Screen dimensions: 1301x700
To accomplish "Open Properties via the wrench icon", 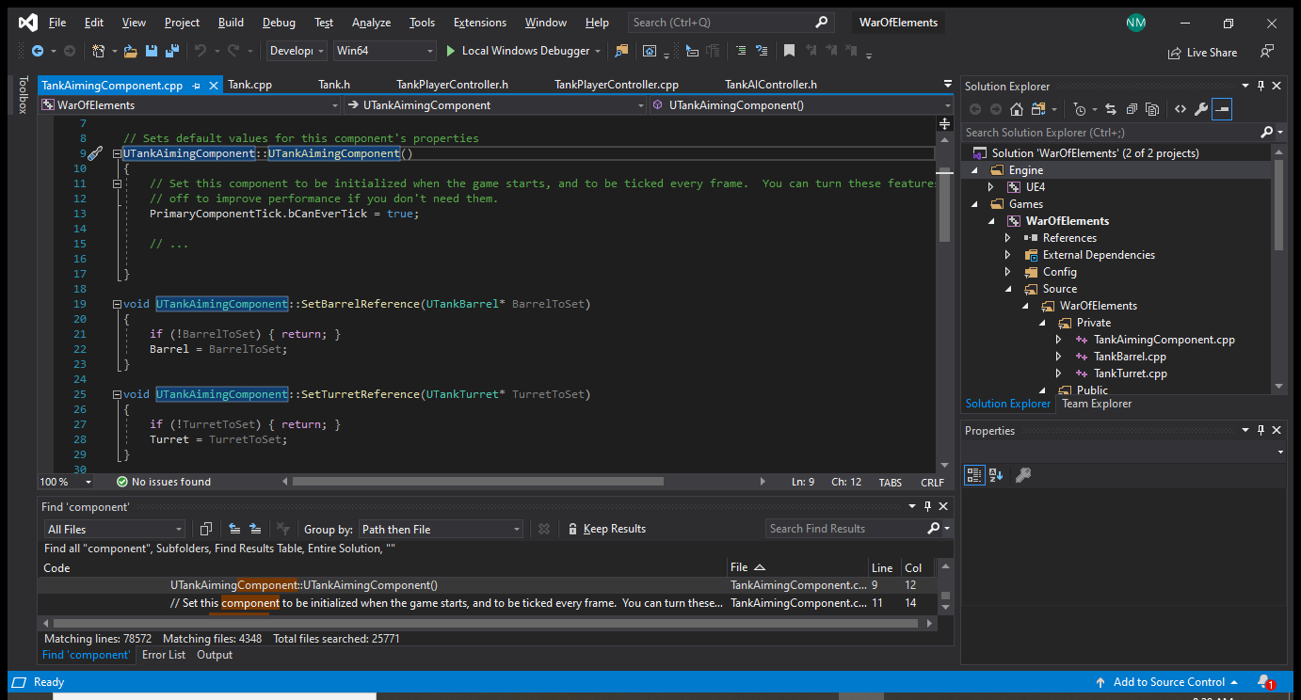I will [x=1200, y=109].
